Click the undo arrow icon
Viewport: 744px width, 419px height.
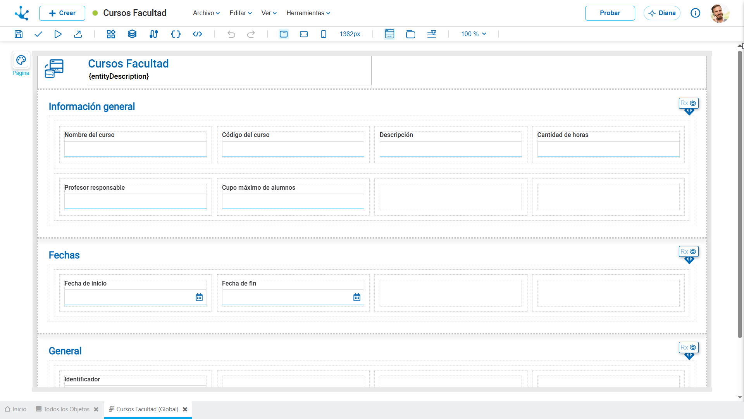[x=231, y=34]
